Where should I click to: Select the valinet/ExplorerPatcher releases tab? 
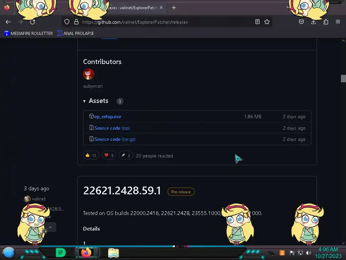[132, 8]
